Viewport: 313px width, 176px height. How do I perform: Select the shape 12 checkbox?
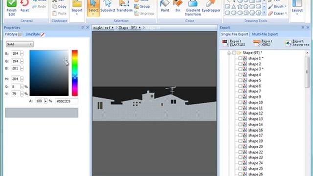tap(240, 113)
